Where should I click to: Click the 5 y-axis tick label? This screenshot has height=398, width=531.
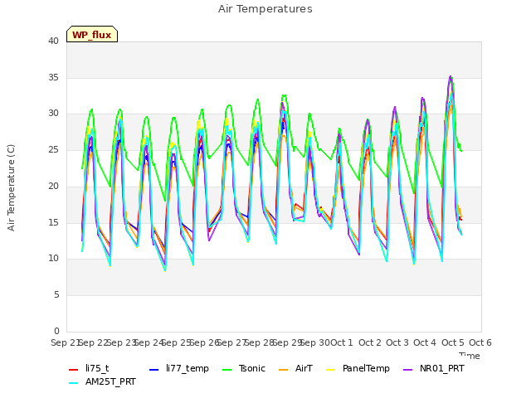tap(56, 295)
